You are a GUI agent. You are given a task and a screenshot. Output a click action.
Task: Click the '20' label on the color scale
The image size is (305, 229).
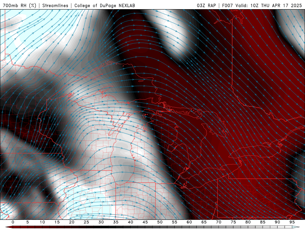72,222
